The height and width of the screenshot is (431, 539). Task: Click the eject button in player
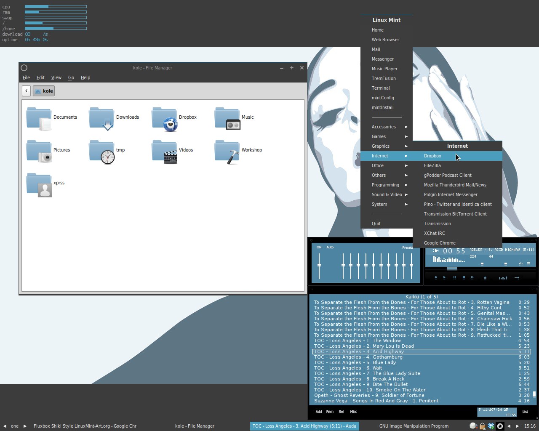click(x=485, y=278)
